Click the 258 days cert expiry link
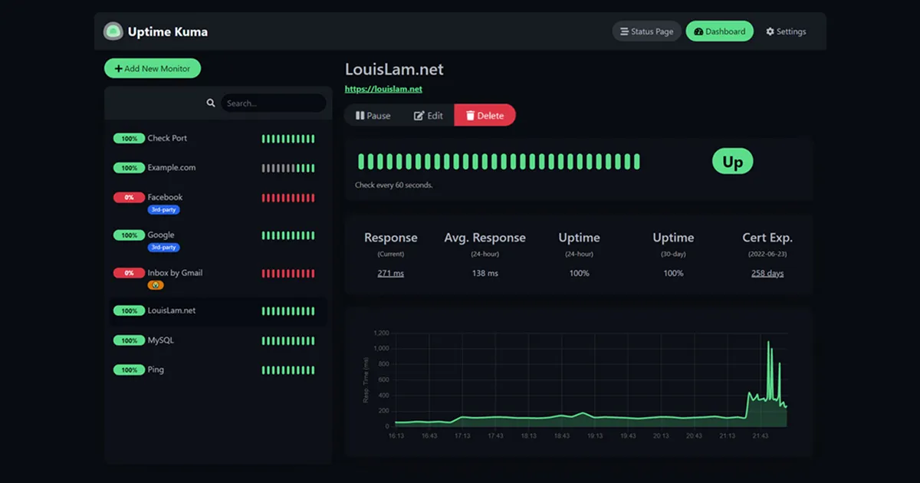This screenshot has width=920, height=483. click(x=767, y=272)
